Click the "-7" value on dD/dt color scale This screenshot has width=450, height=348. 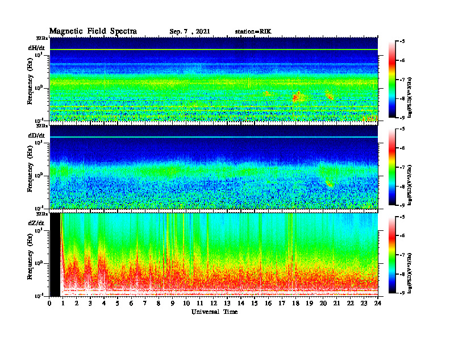pos(402,167)
